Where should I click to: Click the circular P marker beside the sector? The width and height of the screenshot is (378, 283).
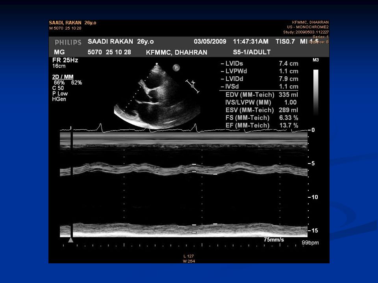[176, 68]
